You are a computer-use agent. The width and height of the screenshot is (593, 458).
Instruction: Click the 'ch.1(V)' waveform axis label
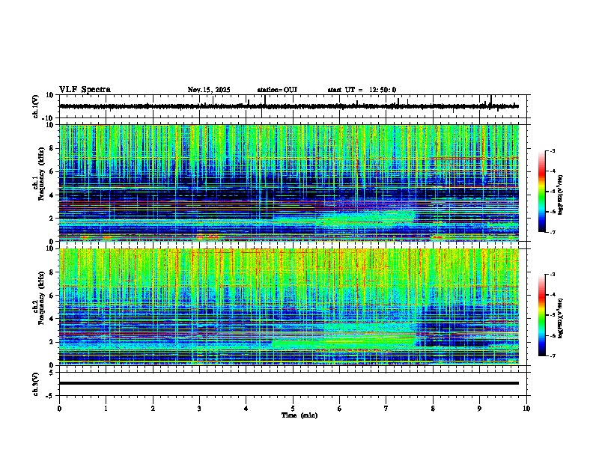point(36,106)
